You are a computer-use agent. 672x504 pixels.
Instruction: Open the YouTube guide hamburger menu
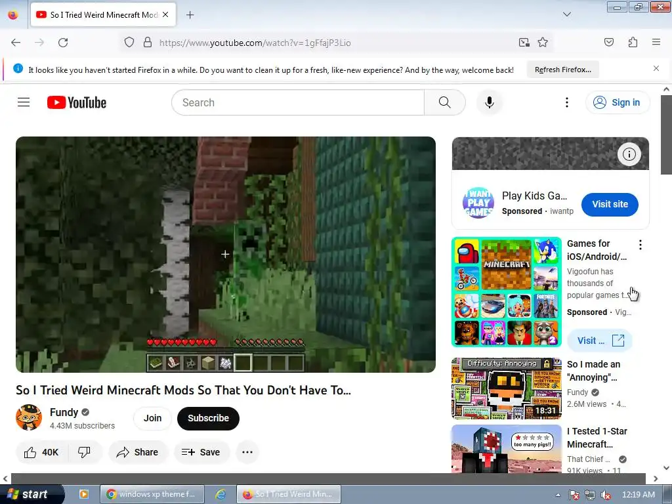[24, 102]
